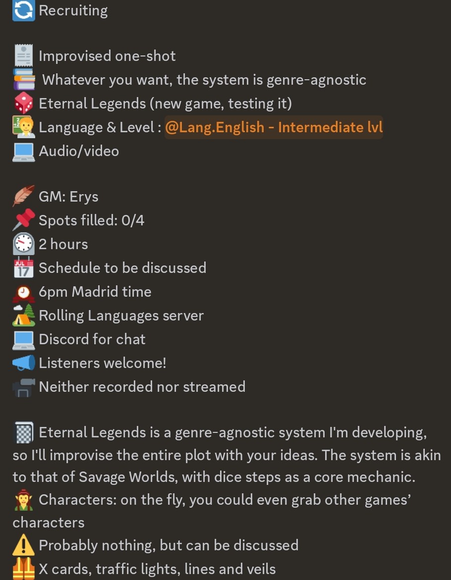451x580 pixels.
Task: Click the stacked books emoji
Action: [x=24, y=79]
